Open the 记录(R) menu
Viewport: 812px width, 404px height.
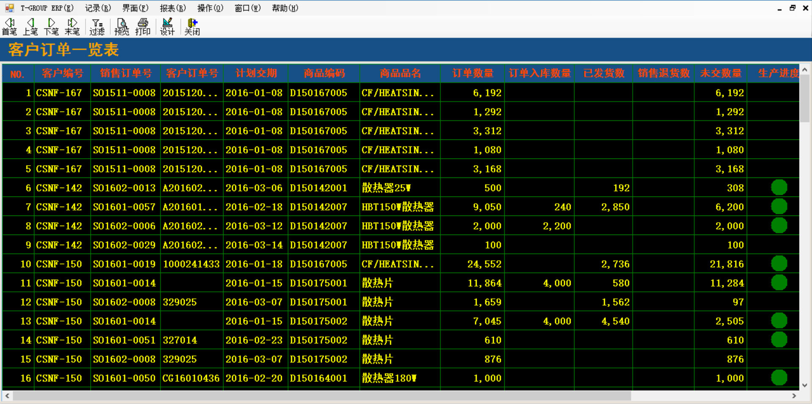(98, 8)
